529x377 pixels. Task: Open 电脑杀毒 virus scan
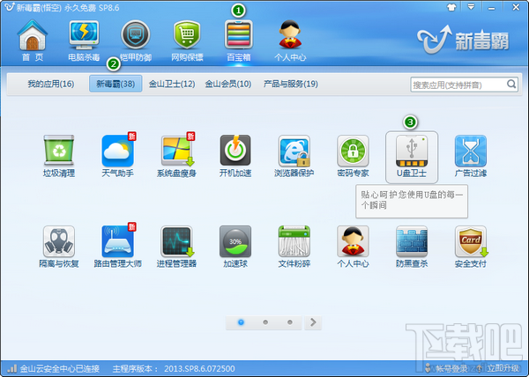coord(84,41)
